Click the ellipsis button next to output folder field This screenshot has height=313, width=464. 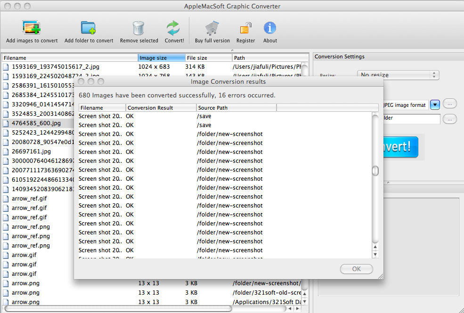pyautogui.click(x=450, y=119)
